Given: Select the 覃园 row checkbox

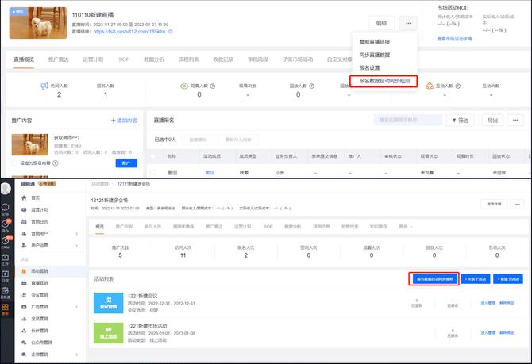Looking at the screenshot, I should [152, 171].
